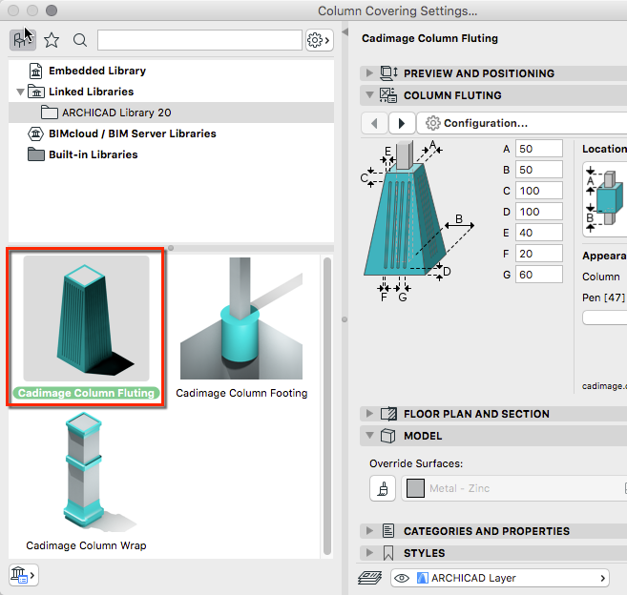Edit the E dimension field

click(x=538, y=233)
